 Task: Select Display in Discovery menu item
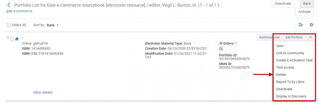point(291,96)
